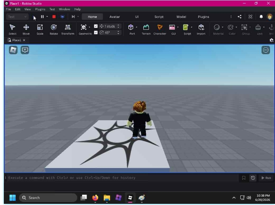Expand the Part type dropdown arrow

coord(136,27)
